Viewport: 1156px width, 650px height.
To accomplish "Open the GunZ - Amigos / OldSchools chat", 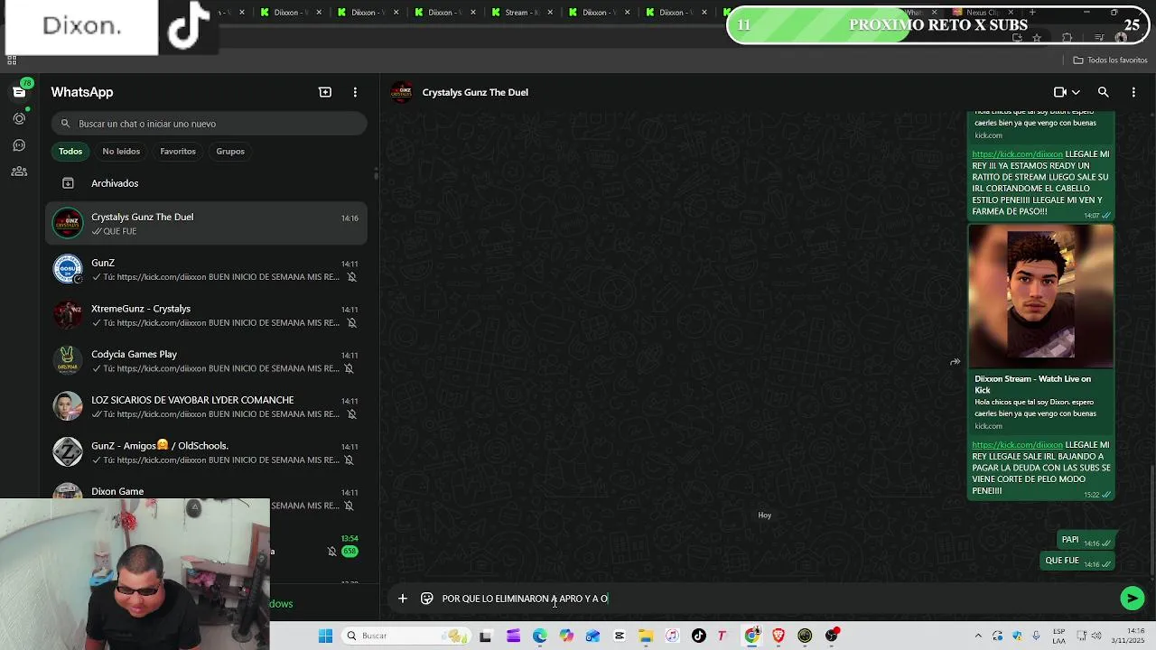I will 207,452.
